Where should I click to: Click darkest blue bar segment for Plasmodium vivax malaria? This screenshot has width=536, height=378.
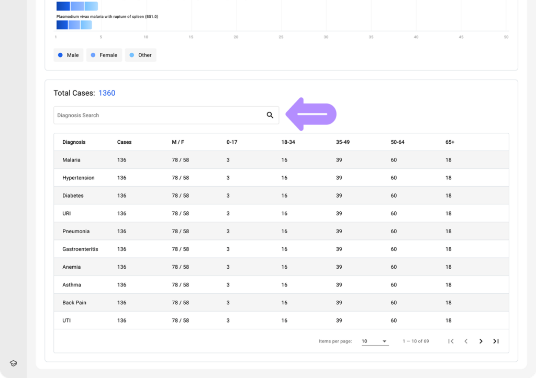[62, 25]
